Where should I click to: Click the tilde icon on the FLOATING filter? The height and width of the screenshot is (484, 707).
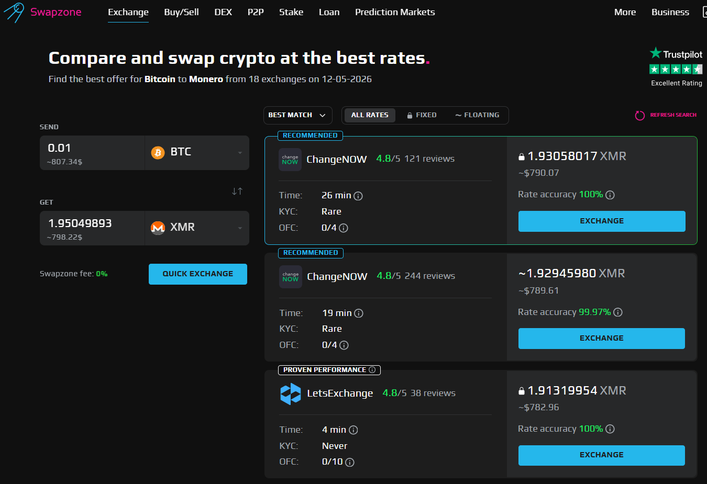pyautogui.click(x=458, y=115)
